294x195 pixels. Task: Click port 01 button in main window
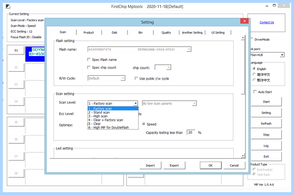coord(16,51)
